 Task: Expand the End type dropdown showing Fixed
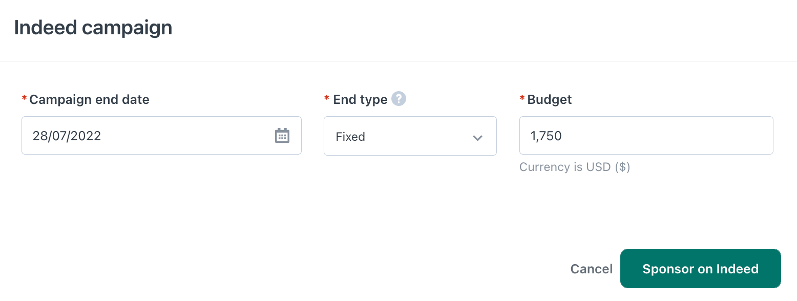coord(410,136)
